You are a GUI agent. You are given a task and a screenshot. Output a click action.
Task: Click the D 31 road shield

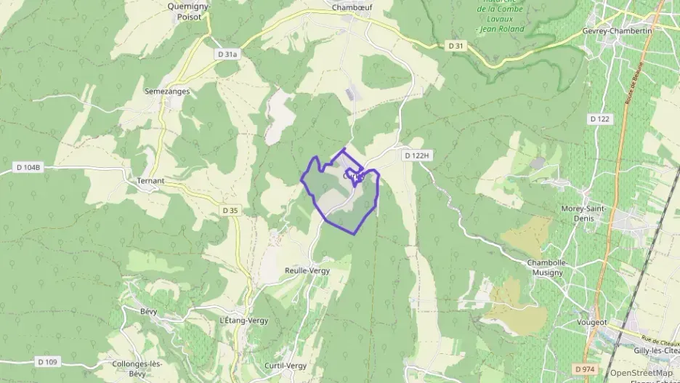point(456,46)
